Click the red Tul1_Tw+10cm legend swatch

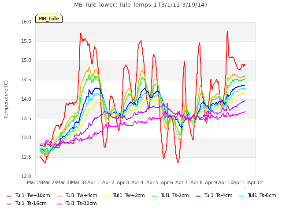click(x=9, y=196)
